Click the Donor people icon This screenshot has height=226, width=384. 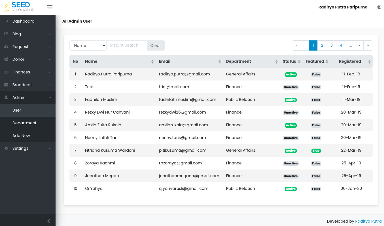click(6, 59)
